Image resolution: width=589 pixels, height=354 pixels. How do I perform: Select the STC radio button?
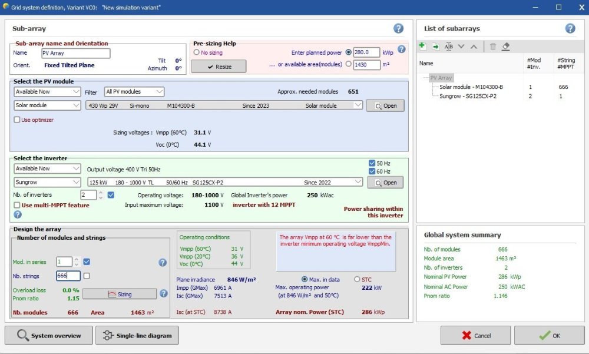click(357, 279)
